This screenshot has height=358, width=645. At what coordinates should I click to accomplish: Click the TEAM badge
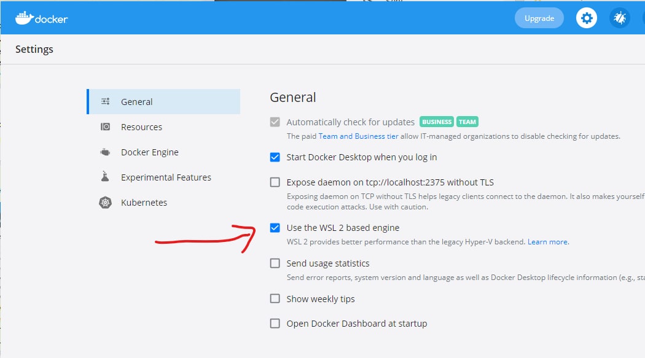coord(467,122)
